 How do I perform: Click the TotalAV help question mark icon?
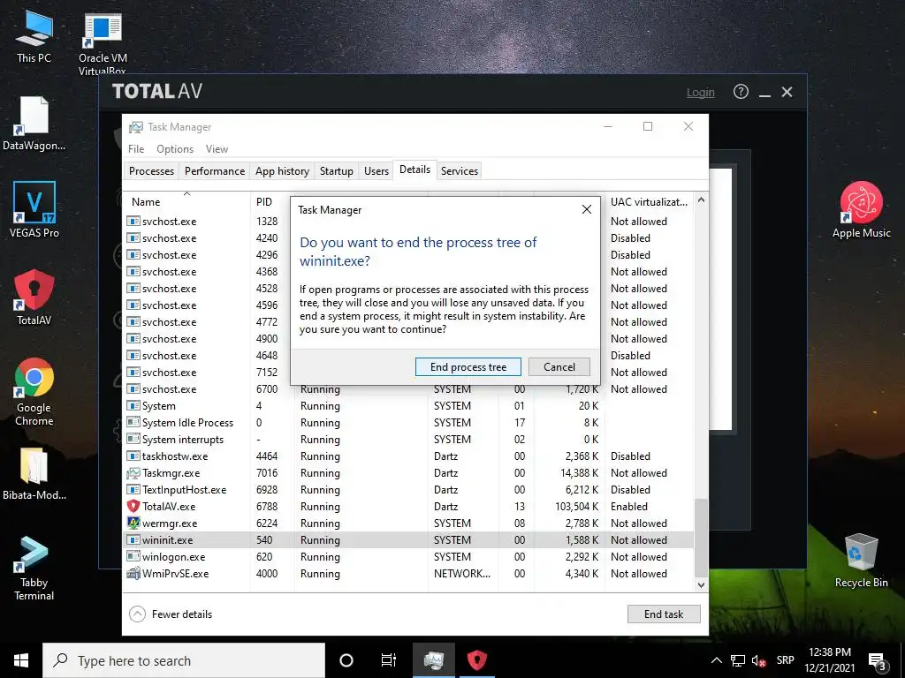click(x=741, y=92)
